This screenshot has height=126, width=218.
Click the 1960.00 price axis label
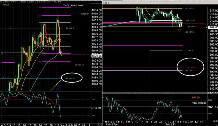97,14
